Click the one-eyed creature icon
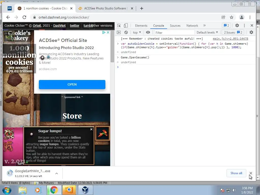 9,134
